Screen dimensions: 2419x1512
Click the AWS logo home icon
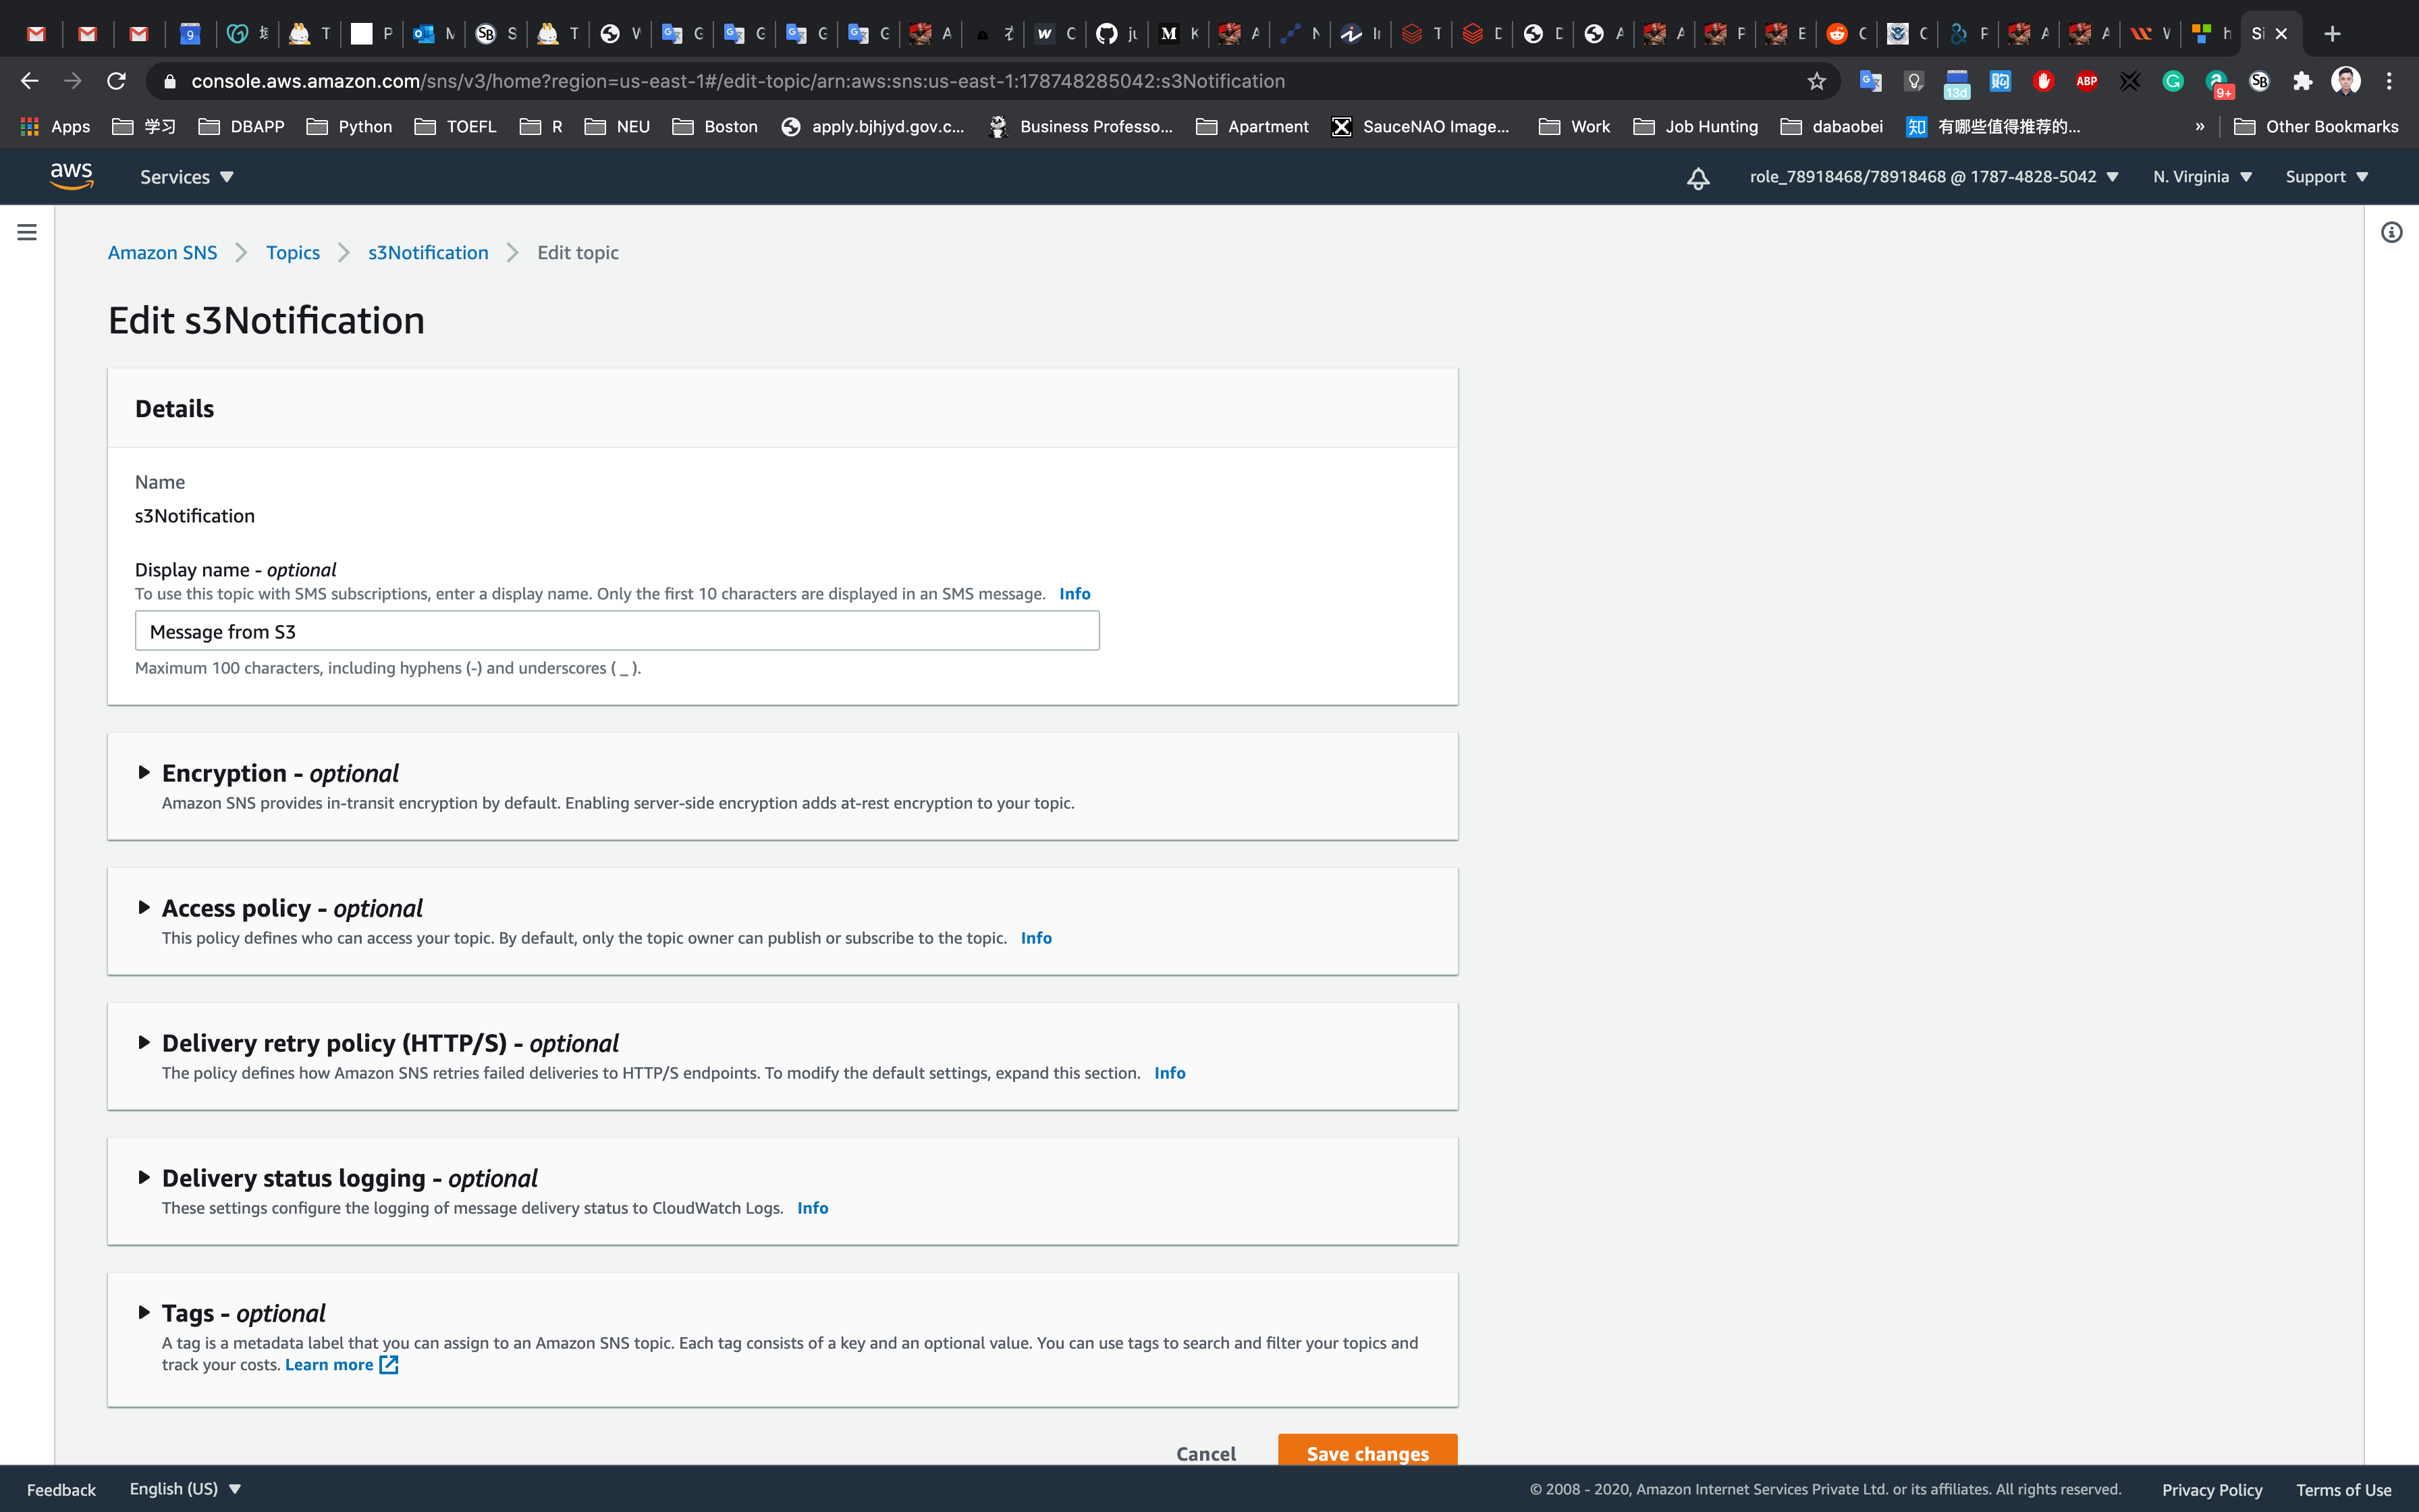pos(72,176)
